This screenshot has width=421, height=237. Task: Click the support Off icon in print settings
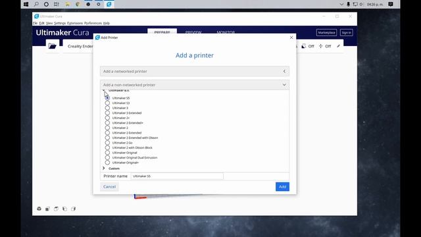304,46
